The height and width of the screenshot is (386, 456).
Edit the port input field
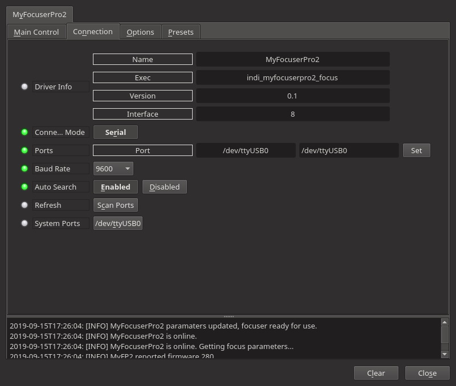tap(349, 150)
